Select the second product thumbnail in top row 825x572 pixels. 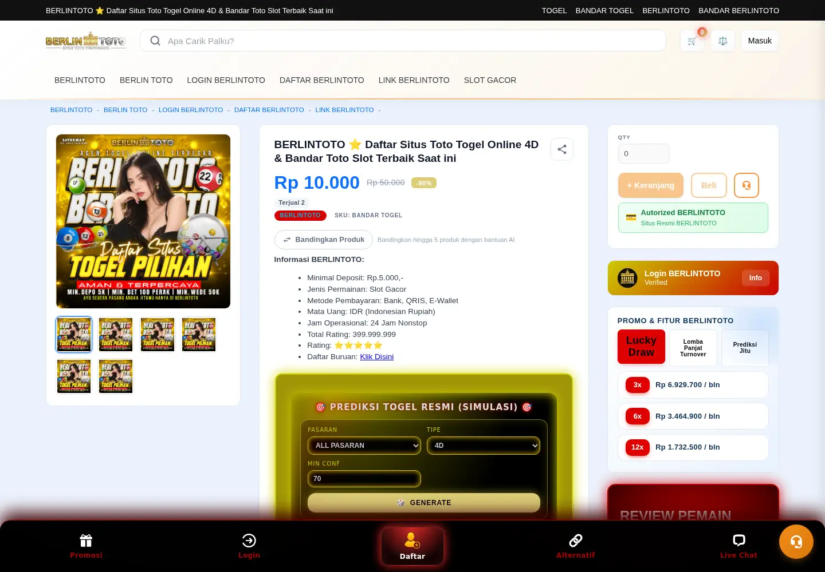(x=116, y=335)
